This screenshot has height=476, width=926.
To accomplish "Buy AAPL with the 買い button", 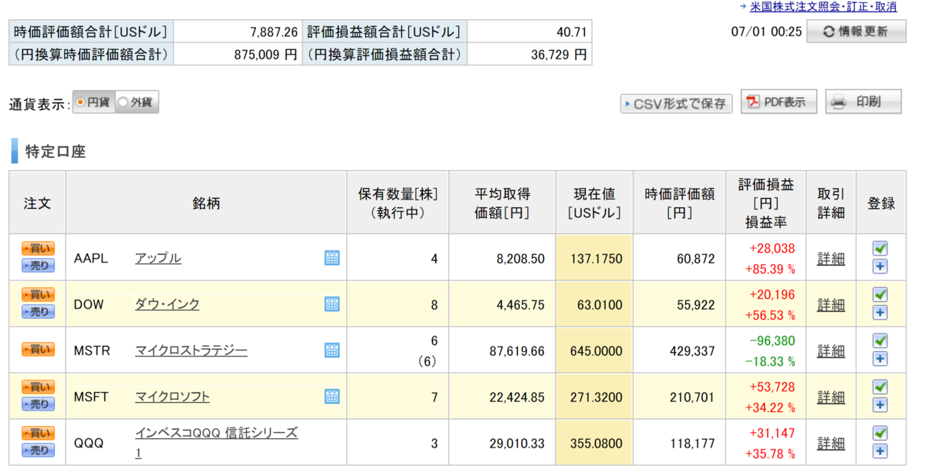I will pyautogui.click(x=38, y=249).
